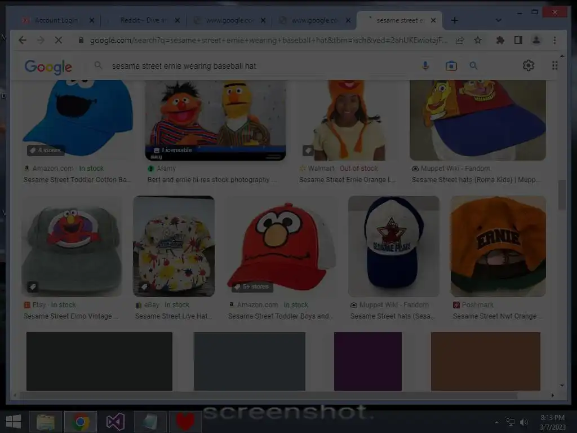The height and width of the screenshot is (433, 577).
Task: Open Windows Start menu
Action: click(14, 422)
